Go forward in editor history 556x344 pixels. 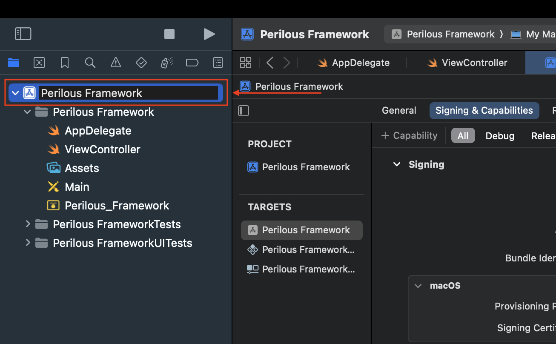287,63
